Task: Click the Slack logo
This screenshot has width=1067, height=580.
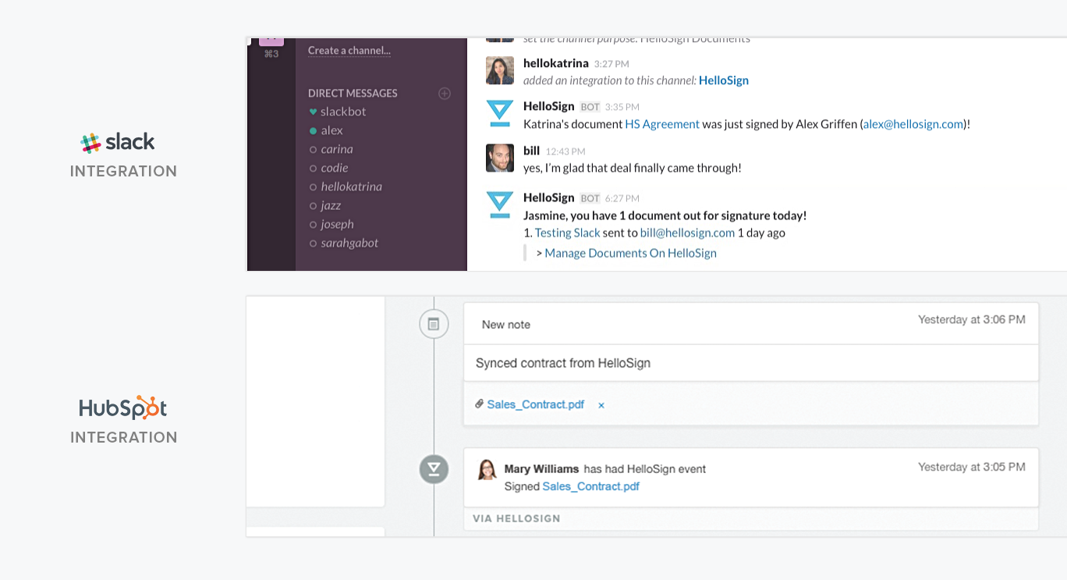Action: coord(118,143)
